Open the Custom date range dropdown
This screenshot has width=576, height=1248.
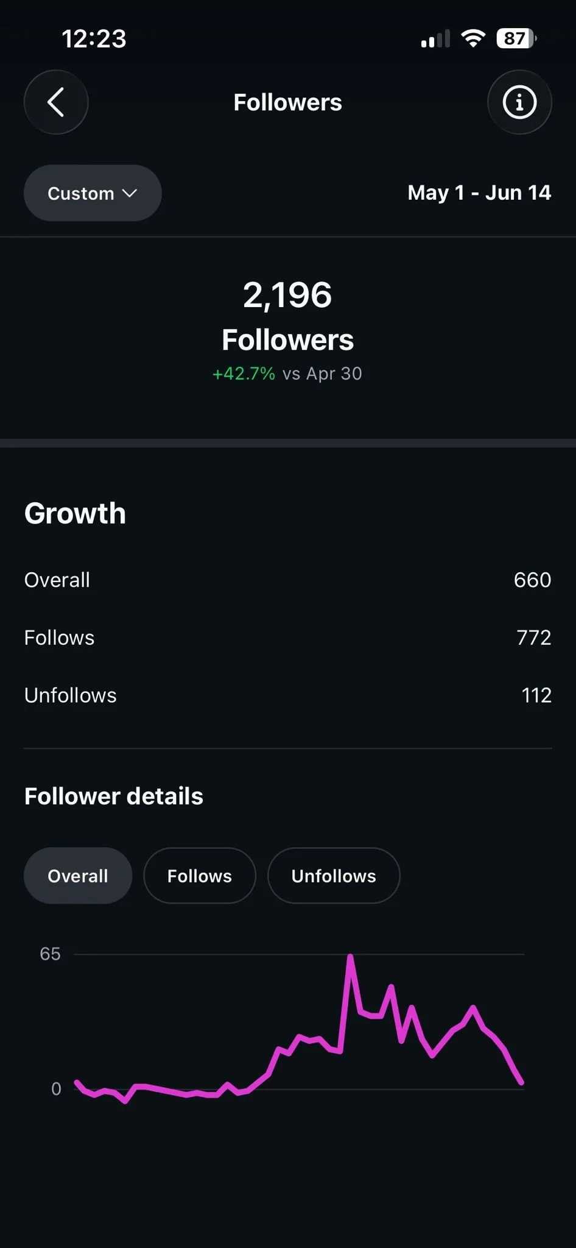pos(93,193)
